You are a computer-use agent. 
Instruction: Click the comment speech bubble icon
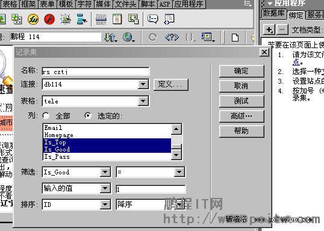pyautogui.click(x=153, y=19)
